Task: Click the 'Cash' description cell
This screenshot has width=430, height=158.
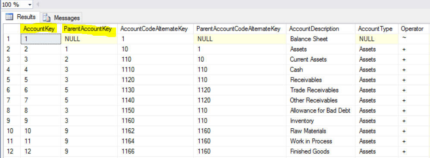Action: click(x=321, y=70)
